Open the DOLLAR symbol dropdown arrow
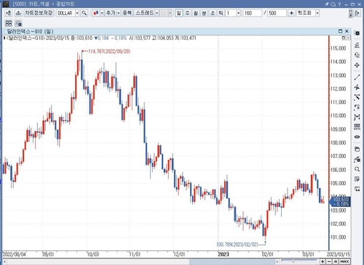 pos(77,13)
